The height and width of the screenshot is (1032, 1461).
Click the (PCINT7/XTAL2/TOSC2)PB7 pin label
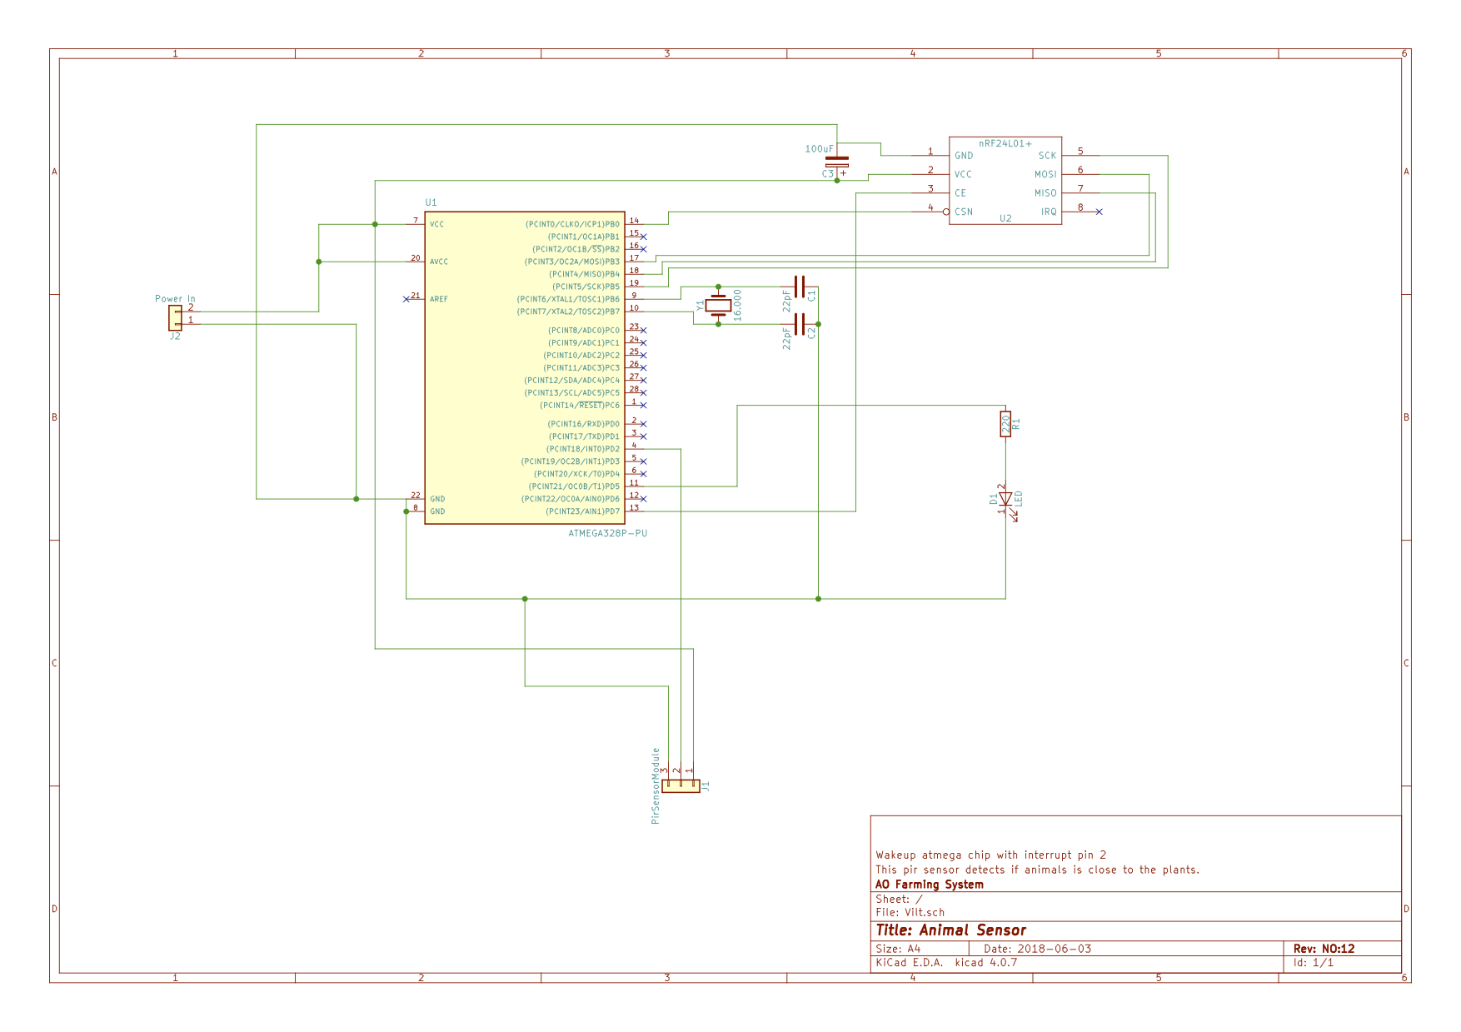[569, 312]
